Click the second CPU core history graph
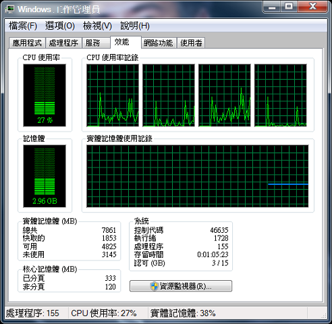The height and width of the screenshot is (324, 332). pos(169,95)
